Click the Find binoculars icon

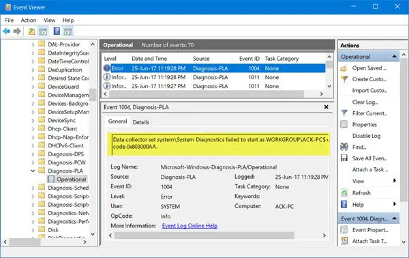point(344,147)
